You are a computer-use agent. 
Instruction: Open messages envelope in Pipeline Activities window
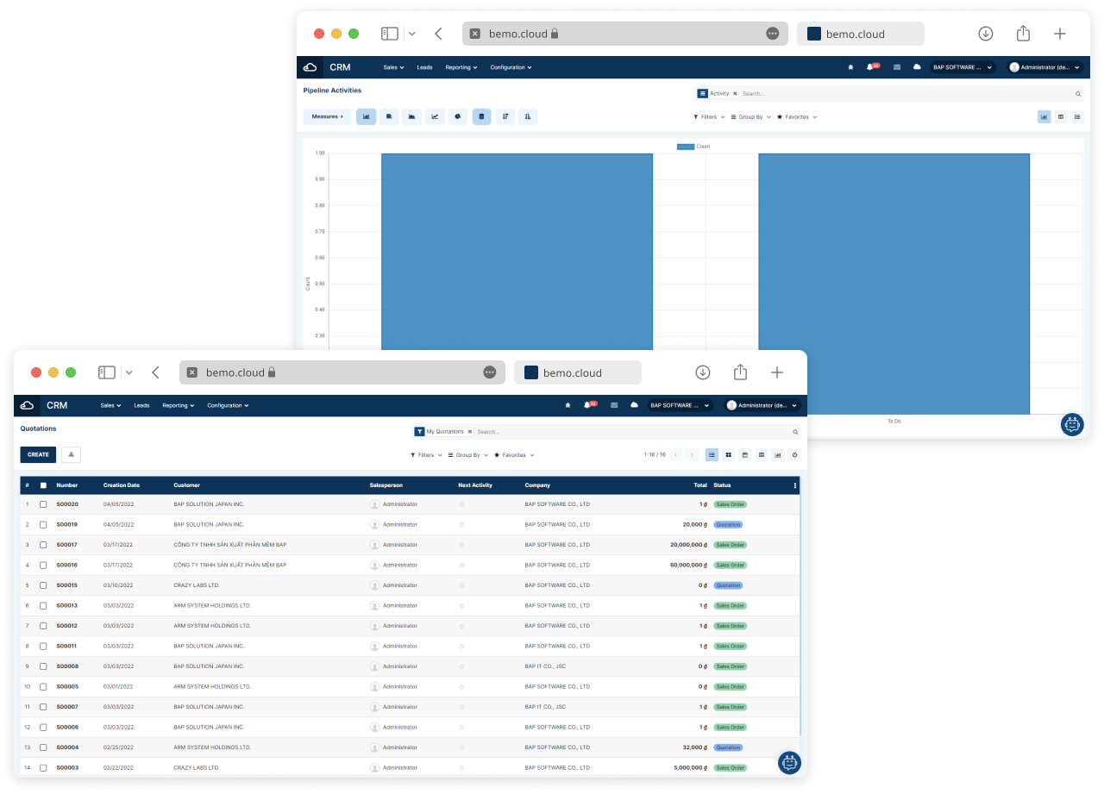click(897, 67)
